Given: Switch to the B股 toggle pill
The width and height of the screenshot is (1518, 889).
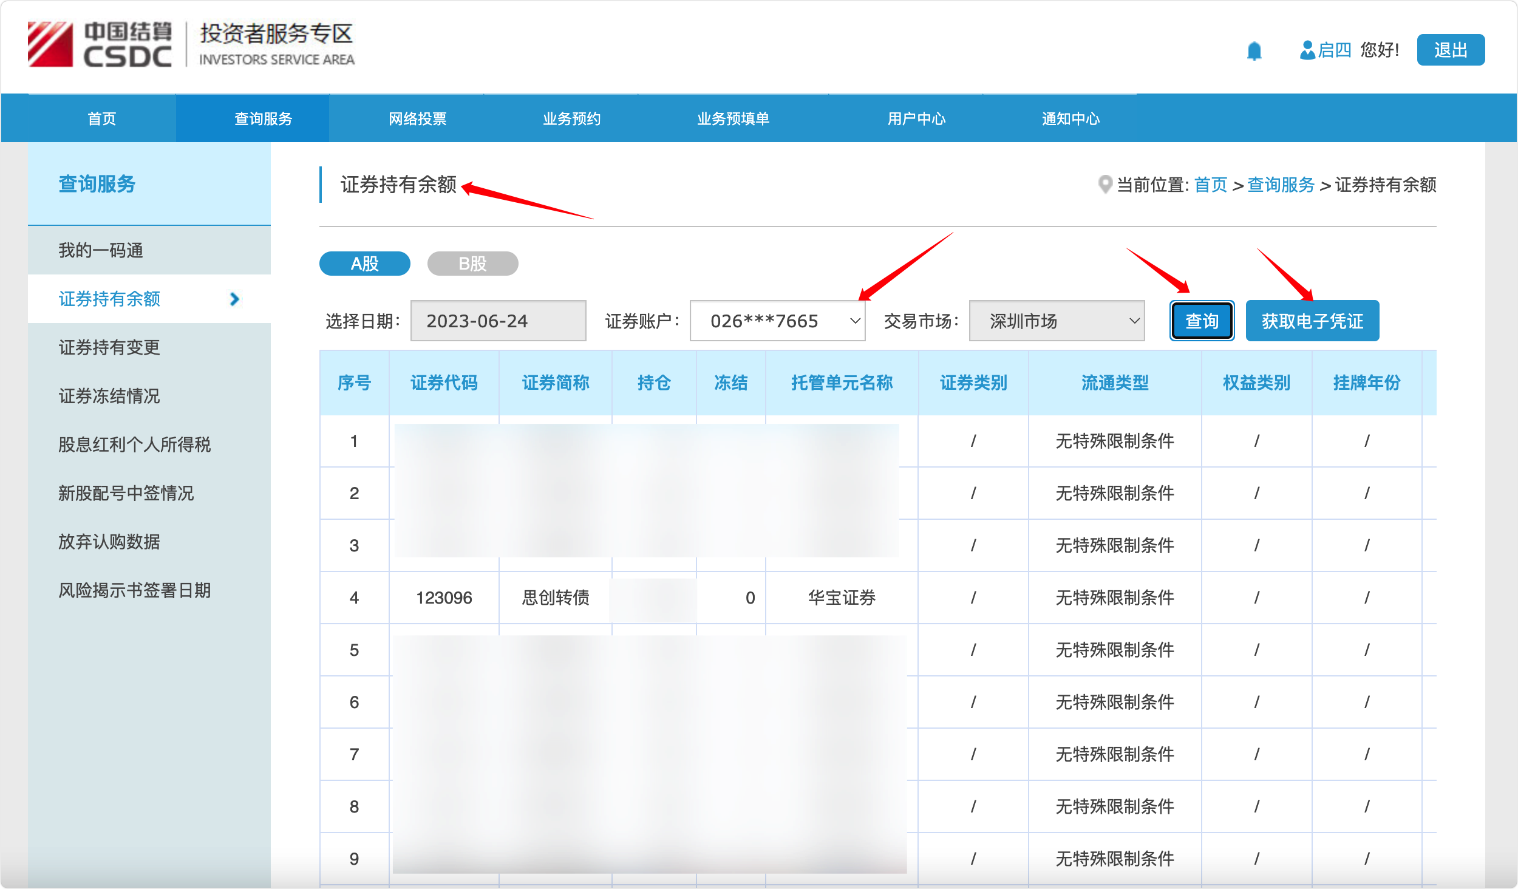Looking at the screenshot, I should [472, 264].
